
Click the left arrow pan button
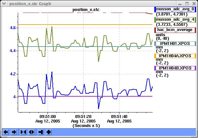6,132
